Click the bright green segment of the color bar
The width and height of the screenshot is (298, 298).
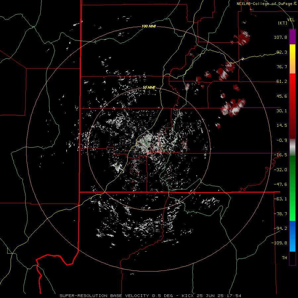coord(292,188)
